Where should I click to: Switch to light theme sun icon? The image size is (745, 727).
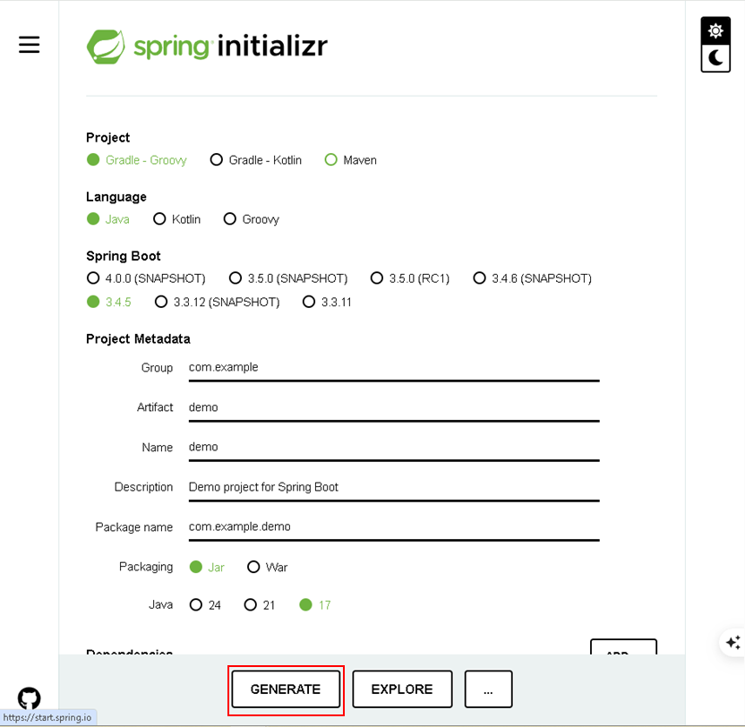tap(715, 30)
